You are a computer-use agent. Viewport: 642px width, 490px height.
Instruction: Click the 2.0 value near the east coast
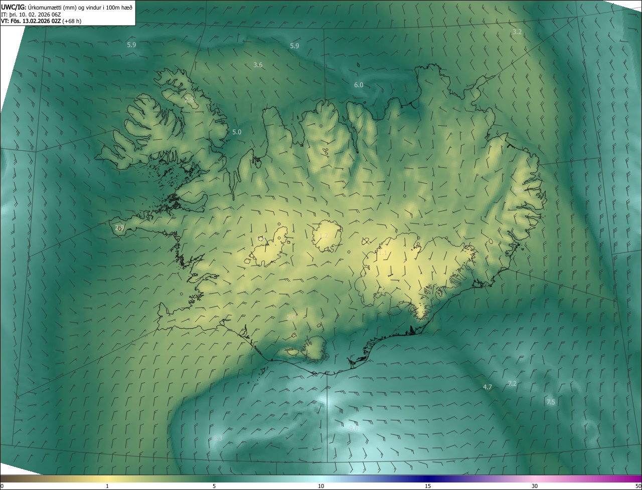tap(519, 190)
